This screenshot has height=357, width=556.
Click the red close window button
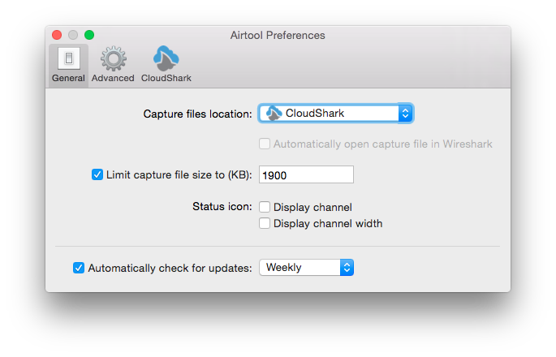click(x=57, y=35)
